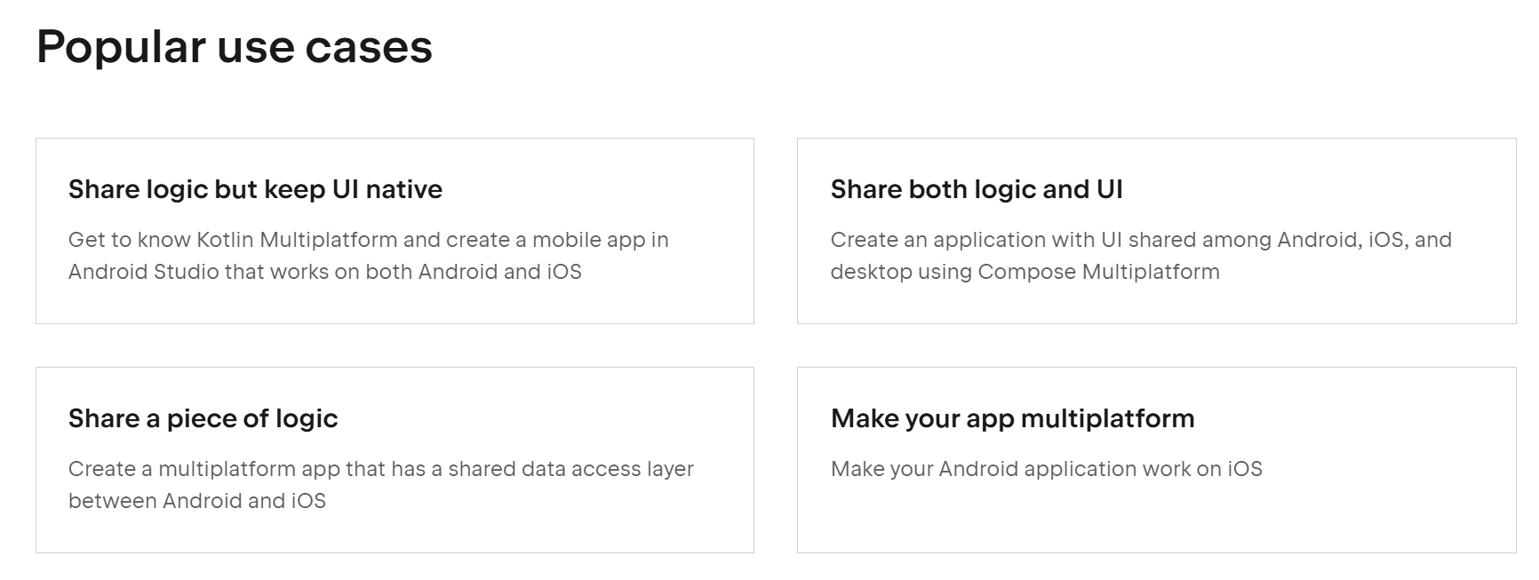Click the "Get to know Kotlin Multiplatform" description line
The image size is (1539, 580).
pos(368,240)
